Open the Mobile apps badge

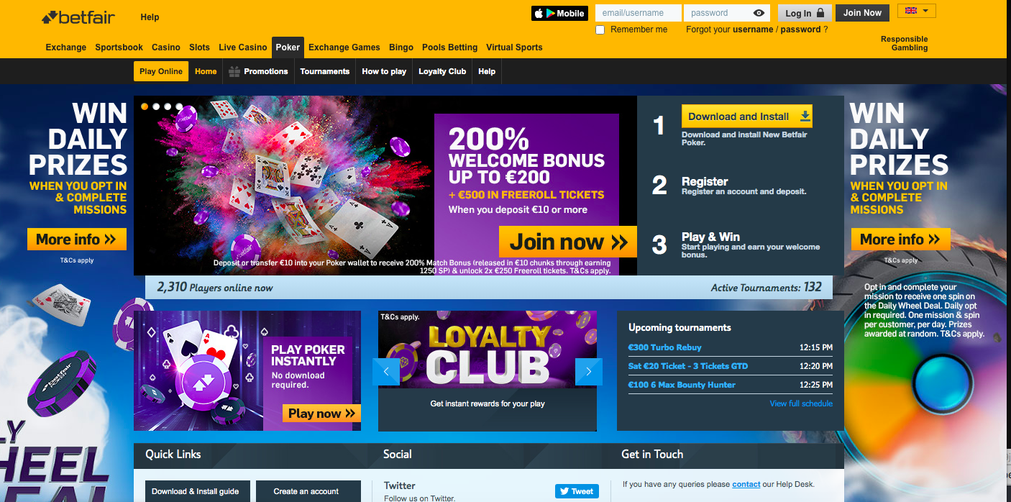point(559,13)
